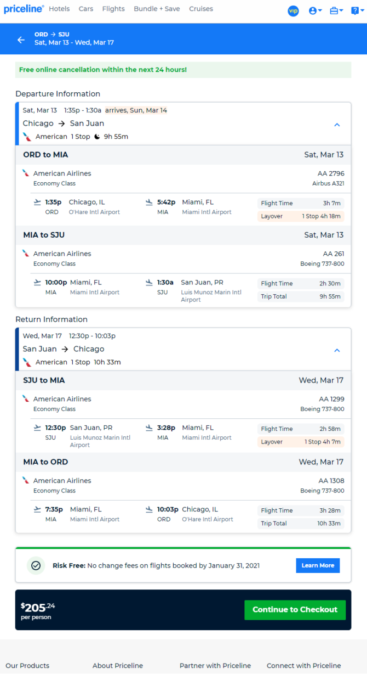Click the ORD departure takeoff plane icon

(x=37, y=203)
